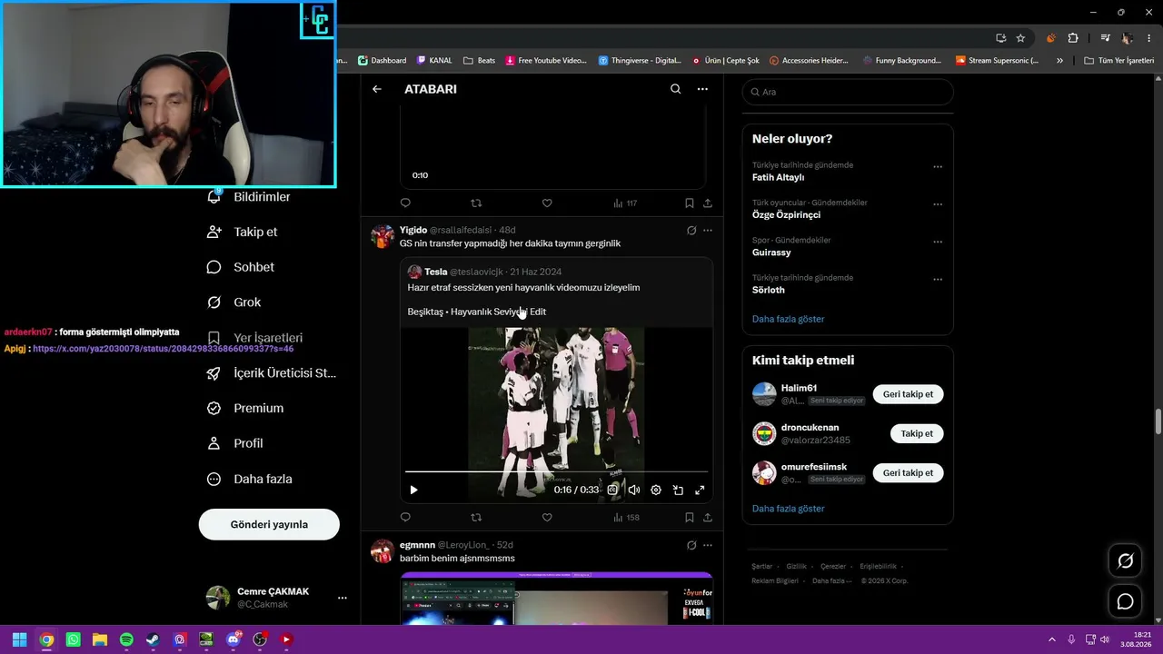The image size is (1163, 654).
Task: Open more options on egmnnn's post
Action: click(708, 545)
